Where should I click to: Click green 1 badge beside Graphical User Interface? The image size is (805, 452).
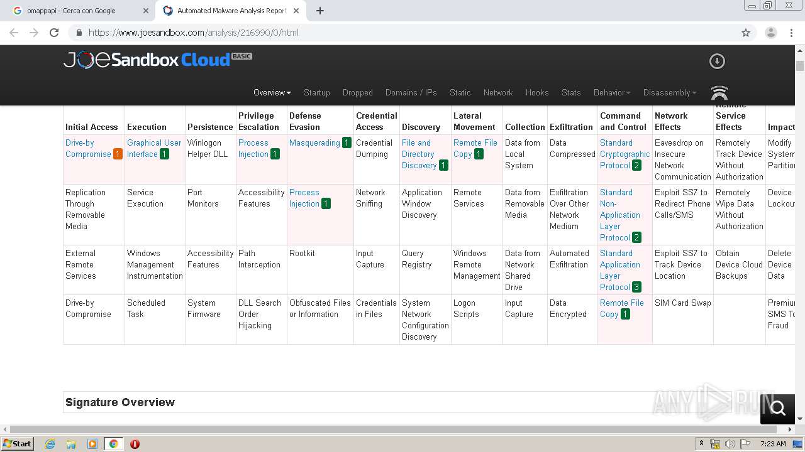pyautogui.click(x=164, y=154)
